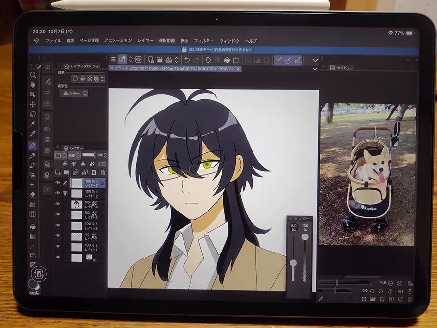
Task: Open layer color/palette dropdown in Layer panel
Action: click(60, 155)
